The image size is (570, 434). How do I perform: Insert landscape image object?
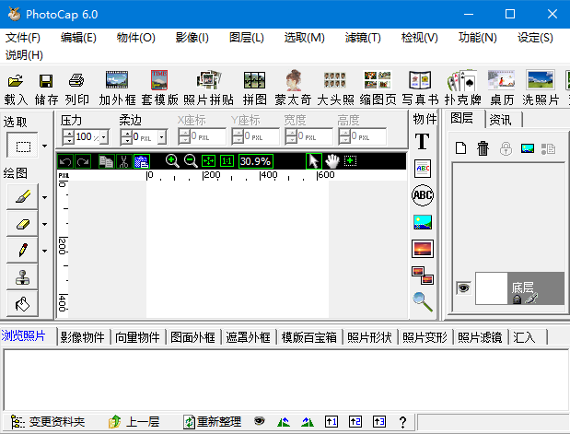[423, 222]
